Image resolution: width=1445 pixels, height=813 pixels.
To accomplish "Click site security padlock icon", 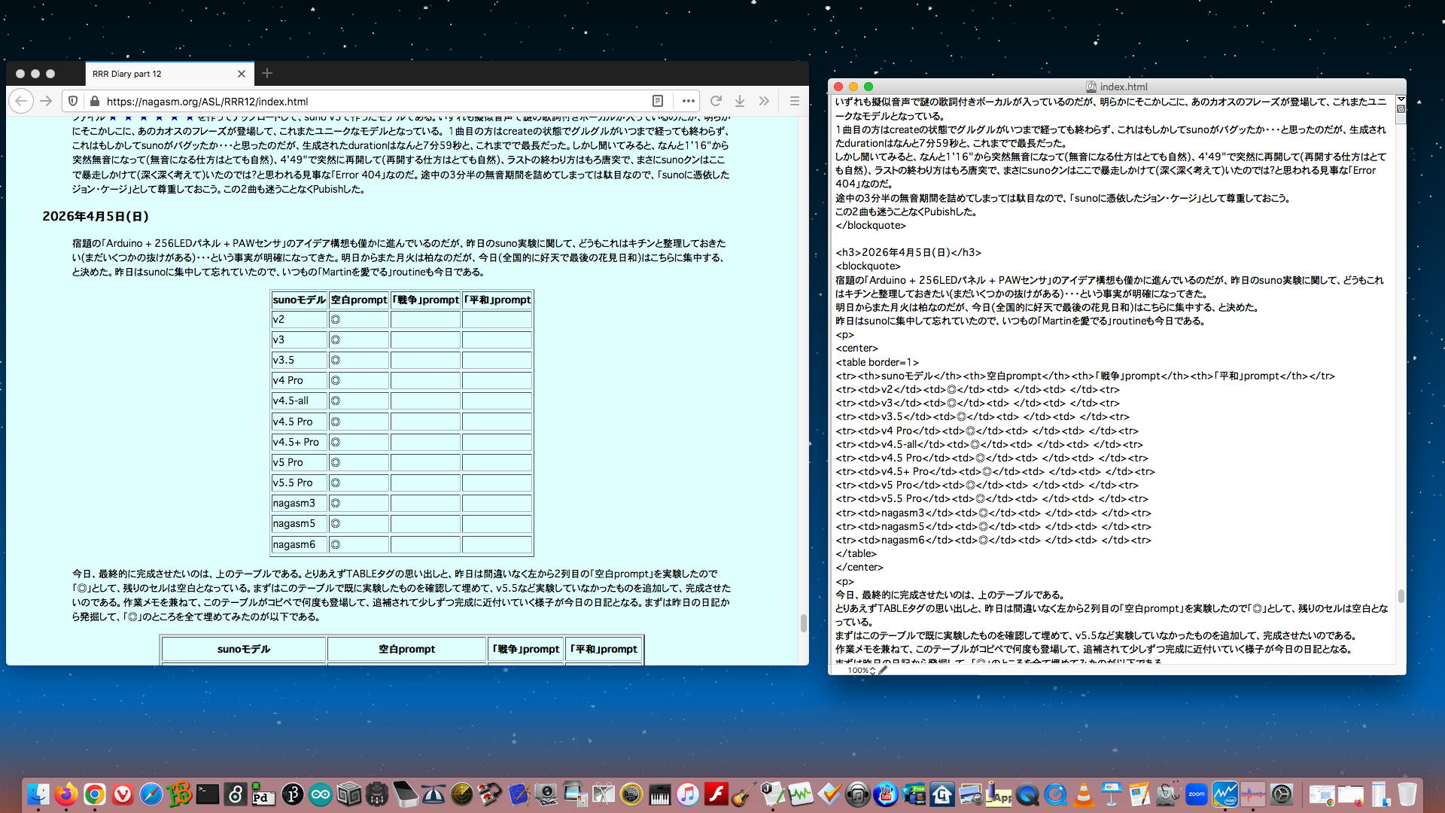I will pyautogui.click(x=94, y=101).
